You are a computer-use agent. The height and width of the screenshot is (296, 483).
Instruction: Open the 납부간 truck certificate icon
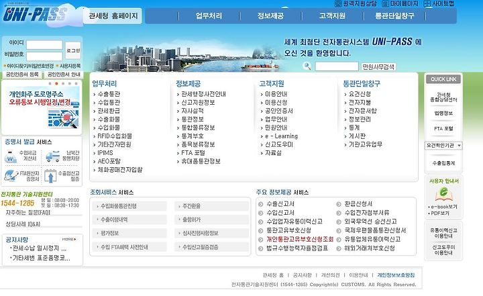pyautogui.click(x=53, y=156)
